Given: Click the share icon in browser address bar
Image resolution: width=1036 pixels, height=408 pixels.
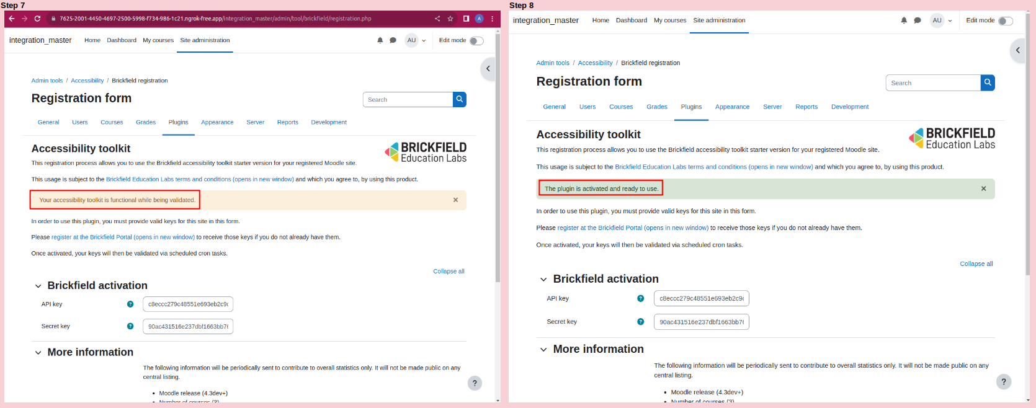Looking at the screenshot, I should pos(437,19).
